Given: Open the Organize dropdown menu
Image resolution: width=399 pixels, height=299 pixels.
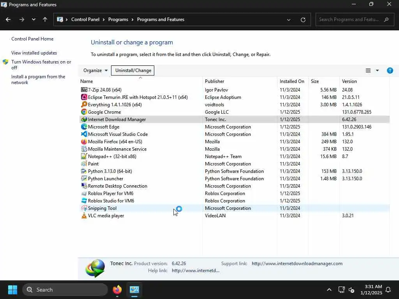Looking at the screenshot, I should [x=95, y=70].
